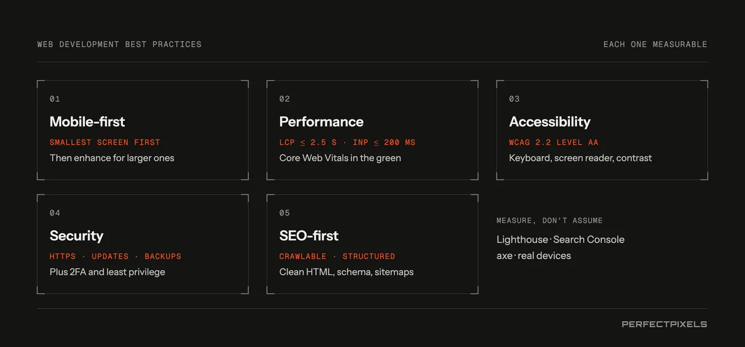The width and height of the screenshot is (745, 347).
Task: Select the number 02 label
Action: coord(284,99)
